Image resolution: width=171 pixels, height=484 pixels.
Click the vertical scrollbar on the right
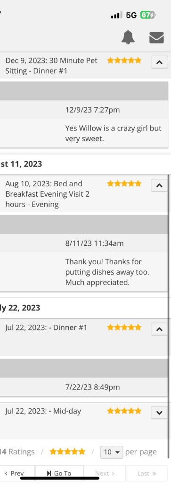pos(169,316)
